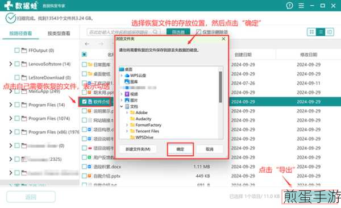
Task: Click the 1.11 MB size cell
Action: [x=202, y=167]
